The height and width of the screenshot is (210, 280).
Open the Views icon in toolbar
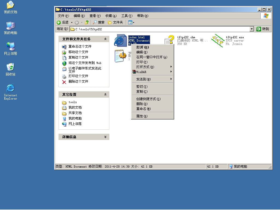[130, 22]
